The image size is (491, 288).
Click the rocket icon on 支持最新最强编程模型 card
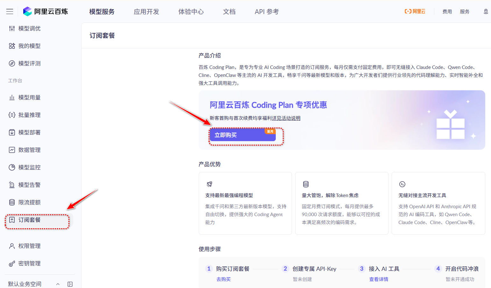tap(210, 184)
